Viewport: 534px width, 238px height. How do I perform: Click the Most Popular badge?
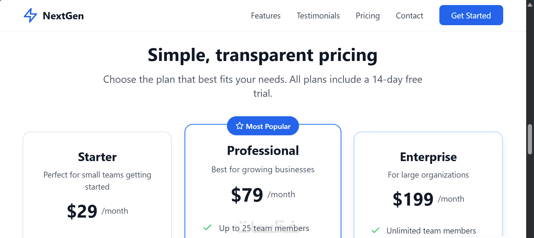tap(263, 126)
